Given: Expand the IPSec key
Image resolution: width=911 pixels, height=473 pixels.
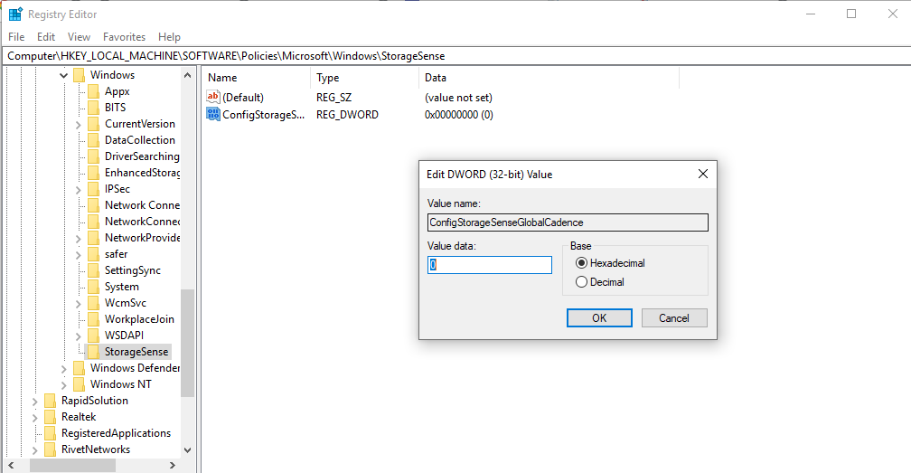Looking at the screenshot, I should (79, 189).
